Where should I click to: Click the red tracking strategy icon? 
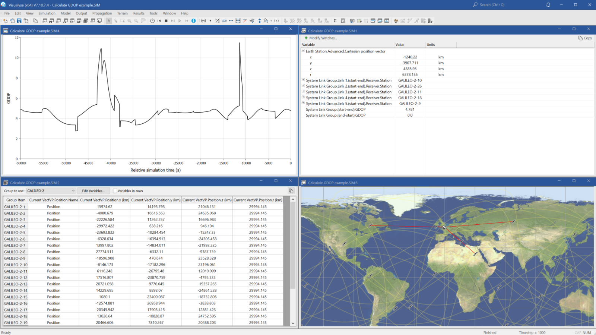(245, 21)
